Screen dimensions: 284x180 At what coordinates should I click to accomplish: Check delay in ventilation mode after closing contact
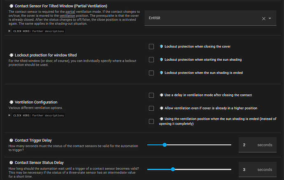tap(151, 95)
